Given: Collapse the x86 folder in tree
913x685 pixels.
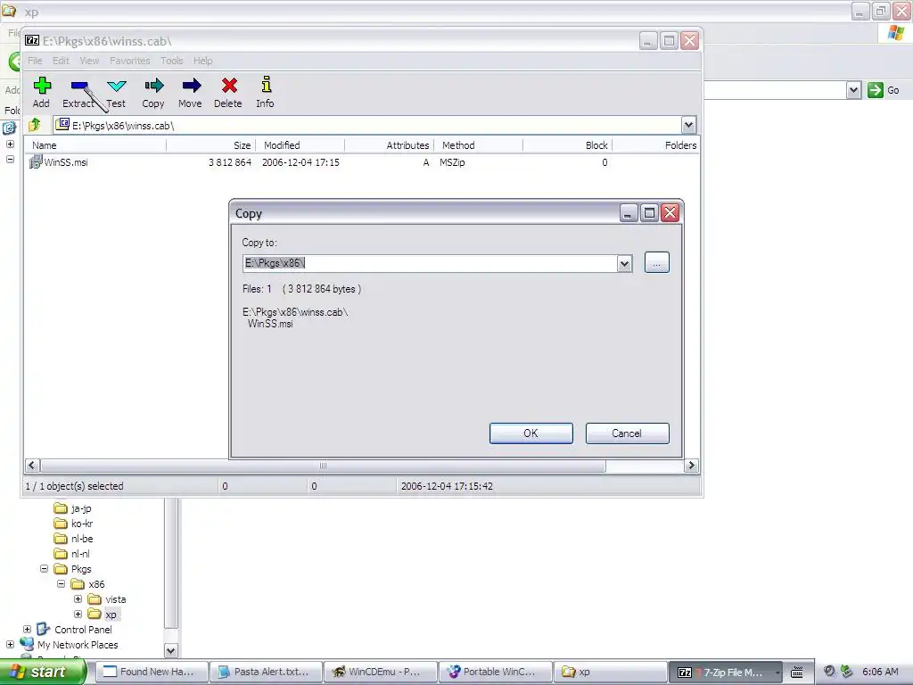Looking at the screenshot, I should pyautogui.click(x=62, y=583).
